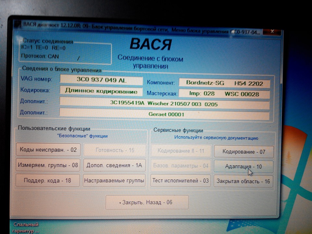The image size is (312, 234).
Task: Click the Wischer 210507 additional info field
Action: [x=164, y=103]
